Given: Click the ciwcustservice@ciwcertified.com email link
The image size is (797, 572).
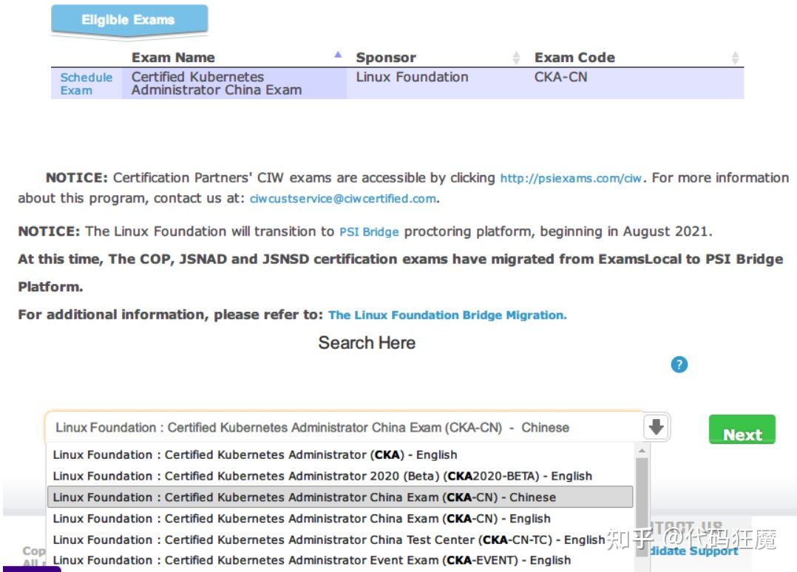Looking at the screenshot, I should pyautogui.click(x=343, y=199).
